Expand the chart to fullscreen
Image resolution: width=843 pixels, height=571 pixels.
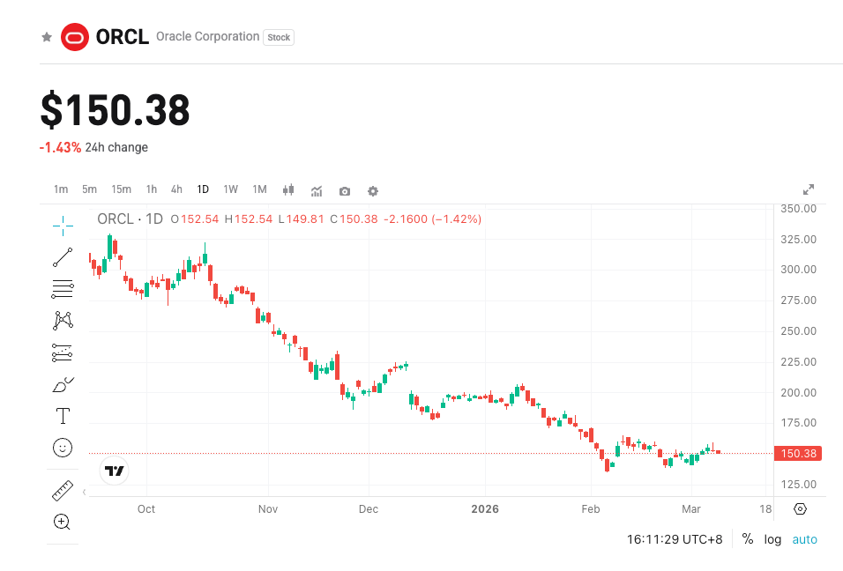click(x=809, y=188)
